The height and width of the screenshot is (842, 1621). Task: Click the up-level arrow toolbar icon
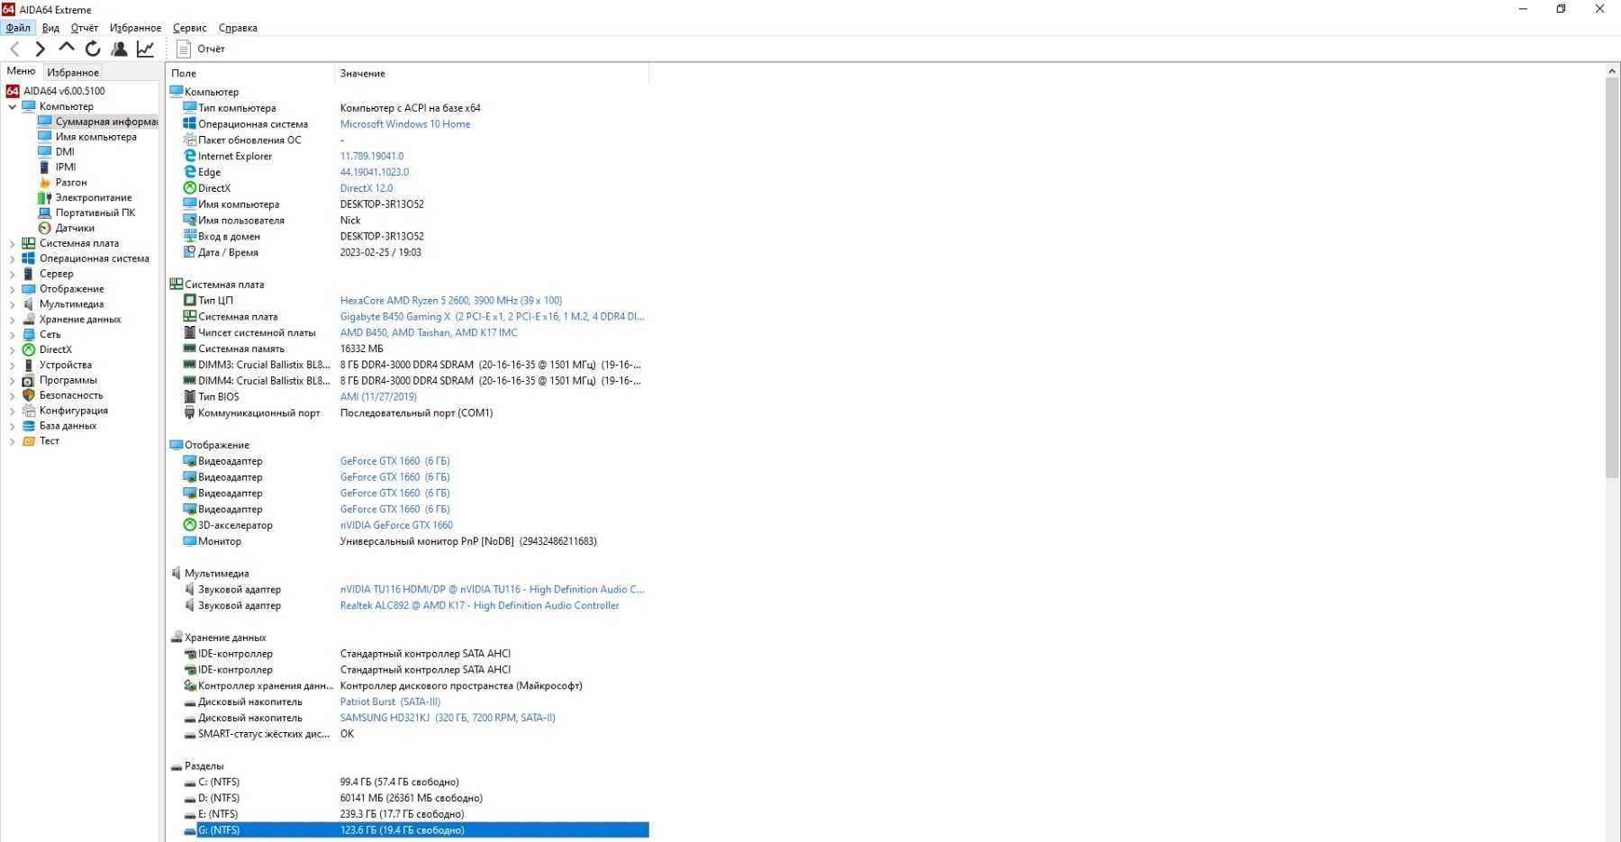tap(66, 48)
